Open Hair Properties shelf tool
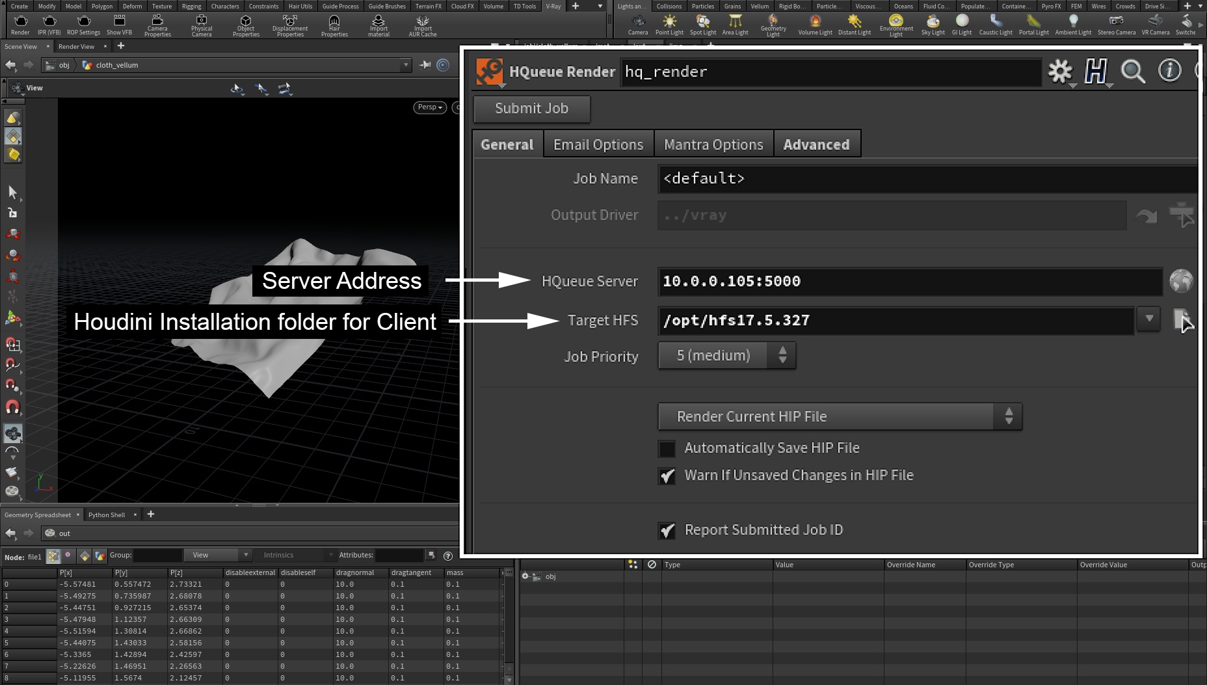The width and height of the screenshot is (1207, 685). click(334, 25)
